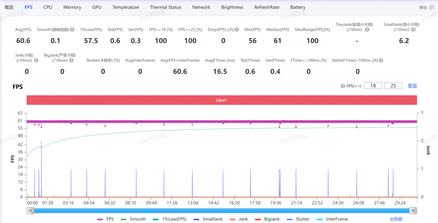This screenshot has width=438, height=223.
Task: Select the Battery tab
Action: 298,7
